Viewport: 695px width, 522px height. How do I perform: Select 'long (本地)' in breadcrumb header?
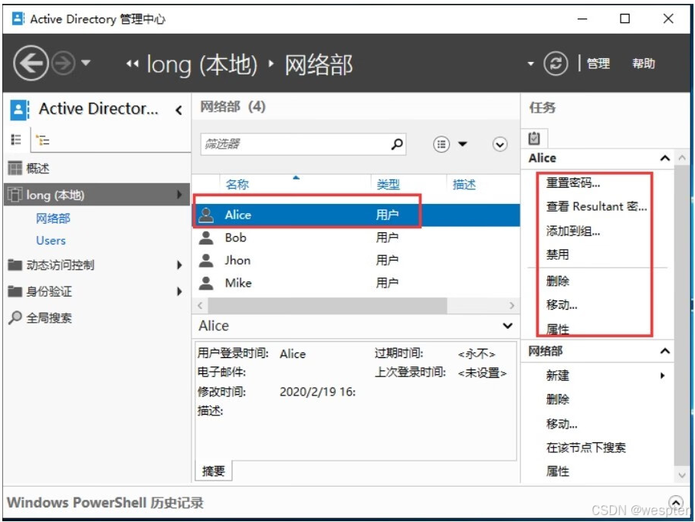click(x=202, y=64)
